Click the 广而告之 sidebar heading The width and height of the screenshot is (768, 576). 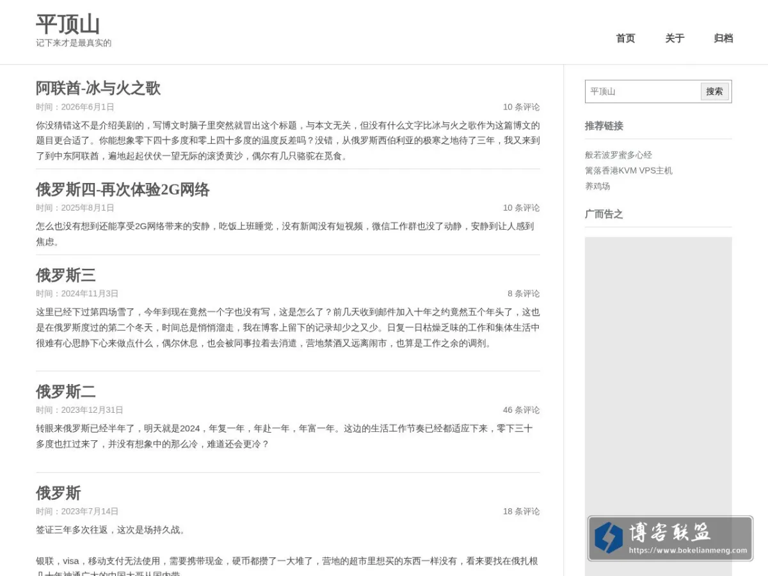(604, 214)
